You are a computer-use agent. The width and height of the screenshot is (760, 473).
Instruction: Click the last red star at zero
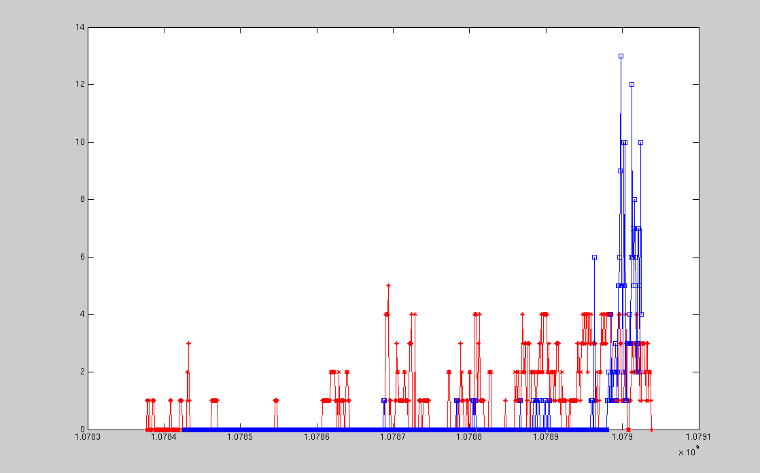(651, 430)
